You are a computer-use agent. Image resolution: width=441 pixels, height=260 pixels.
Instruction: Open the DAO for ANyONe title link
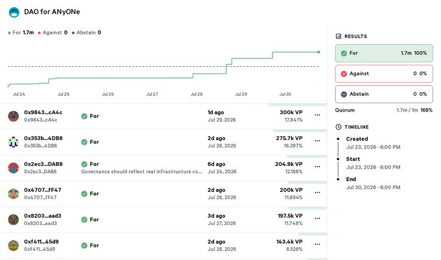click(52, 12)
